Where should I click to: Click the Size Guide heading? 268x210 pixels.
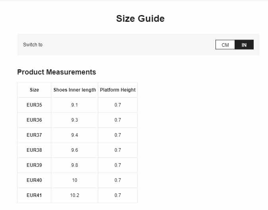(140, 18)
